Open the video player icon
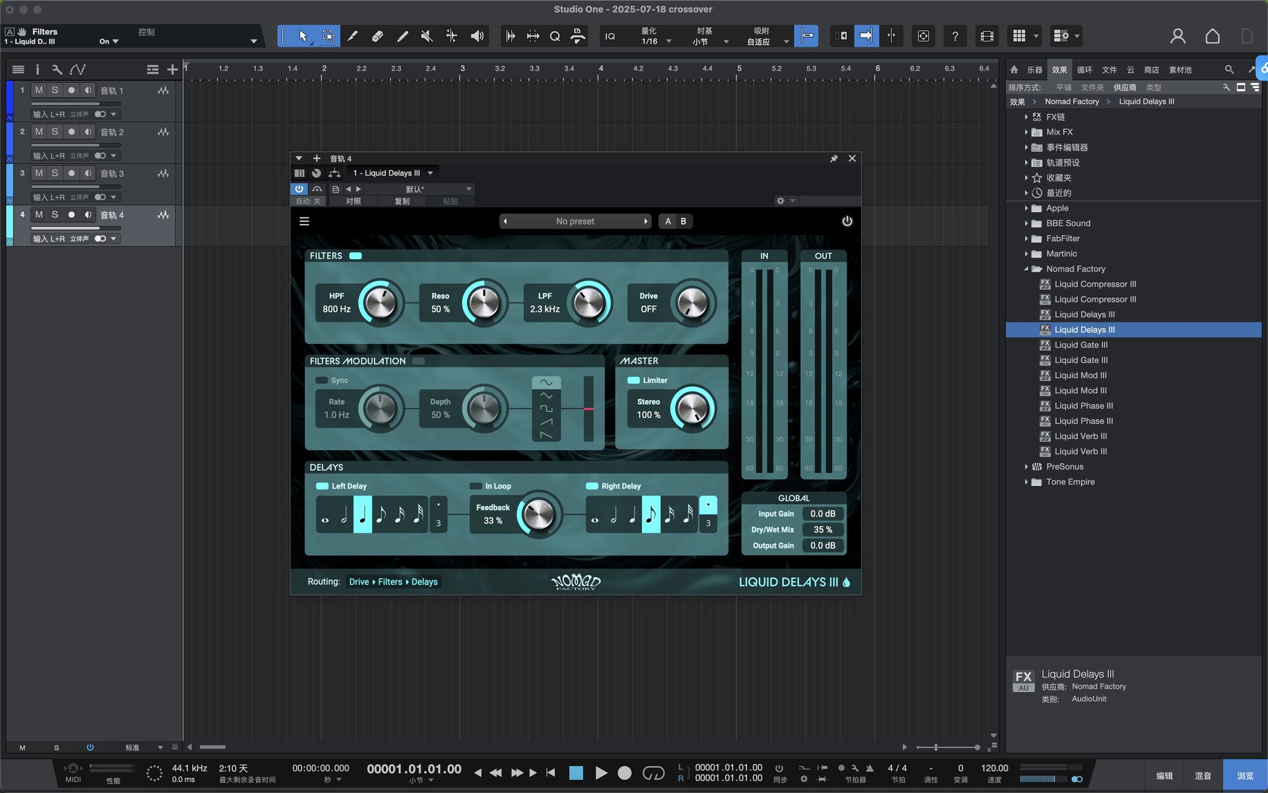 pyautogui.click(x=987, y=36)
